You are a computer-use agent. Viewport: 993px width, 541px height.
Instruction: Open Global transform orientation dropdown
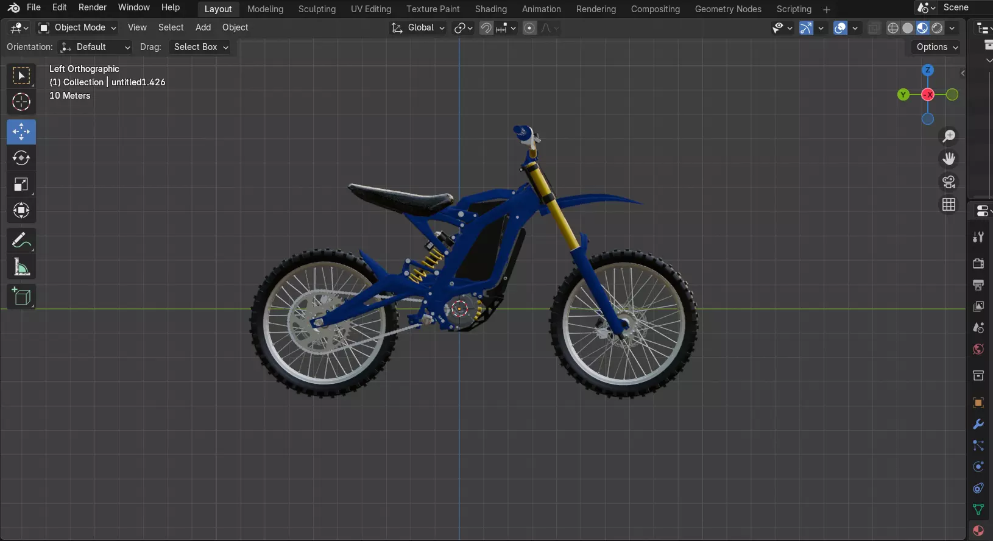tap(418, 27)
